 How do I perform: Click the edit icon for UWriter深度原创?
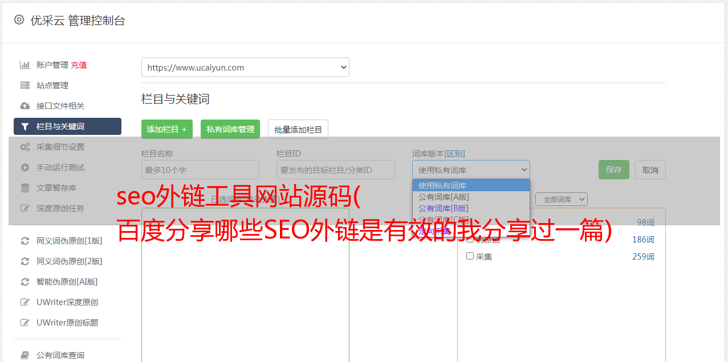coord(25,302)
